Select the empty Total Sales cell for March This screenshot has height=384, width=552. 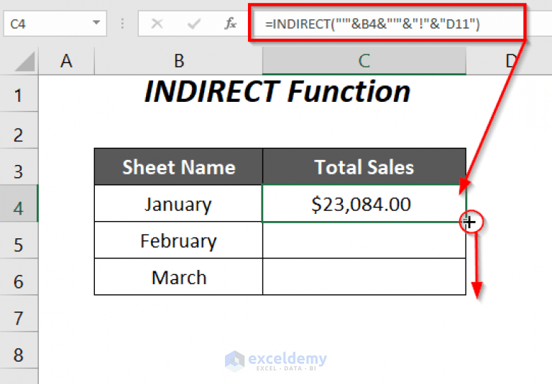coord(364,277)
